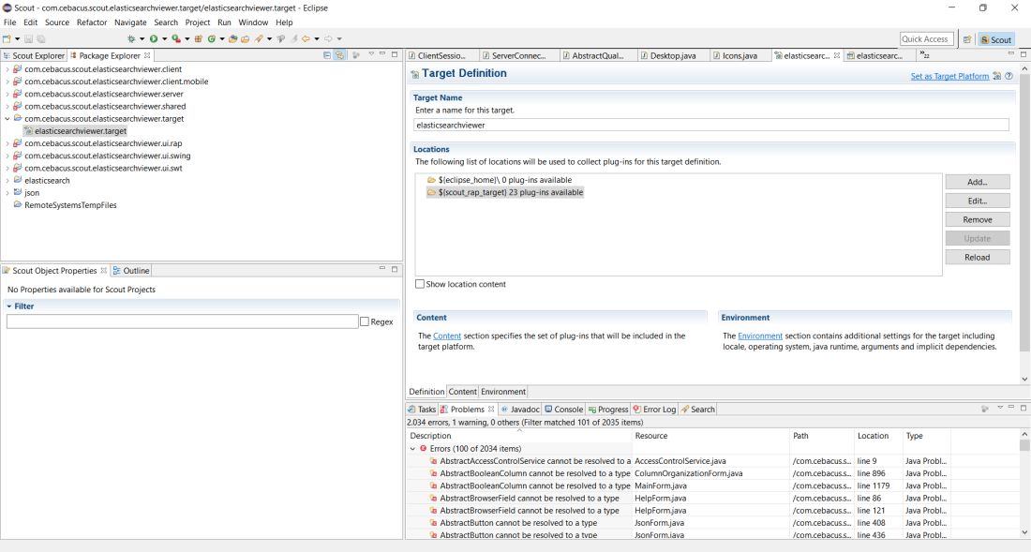The width and height of the screenshot is (1031, 552).
Task: Click the Problems view vertical scrollbar
Action: (x=1024, y=485)
